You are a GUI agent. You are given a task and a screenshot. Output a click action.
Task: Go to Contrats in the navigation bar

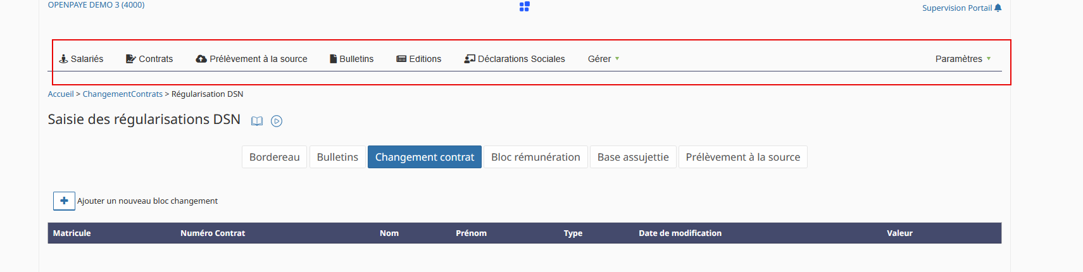click(149, 59)
